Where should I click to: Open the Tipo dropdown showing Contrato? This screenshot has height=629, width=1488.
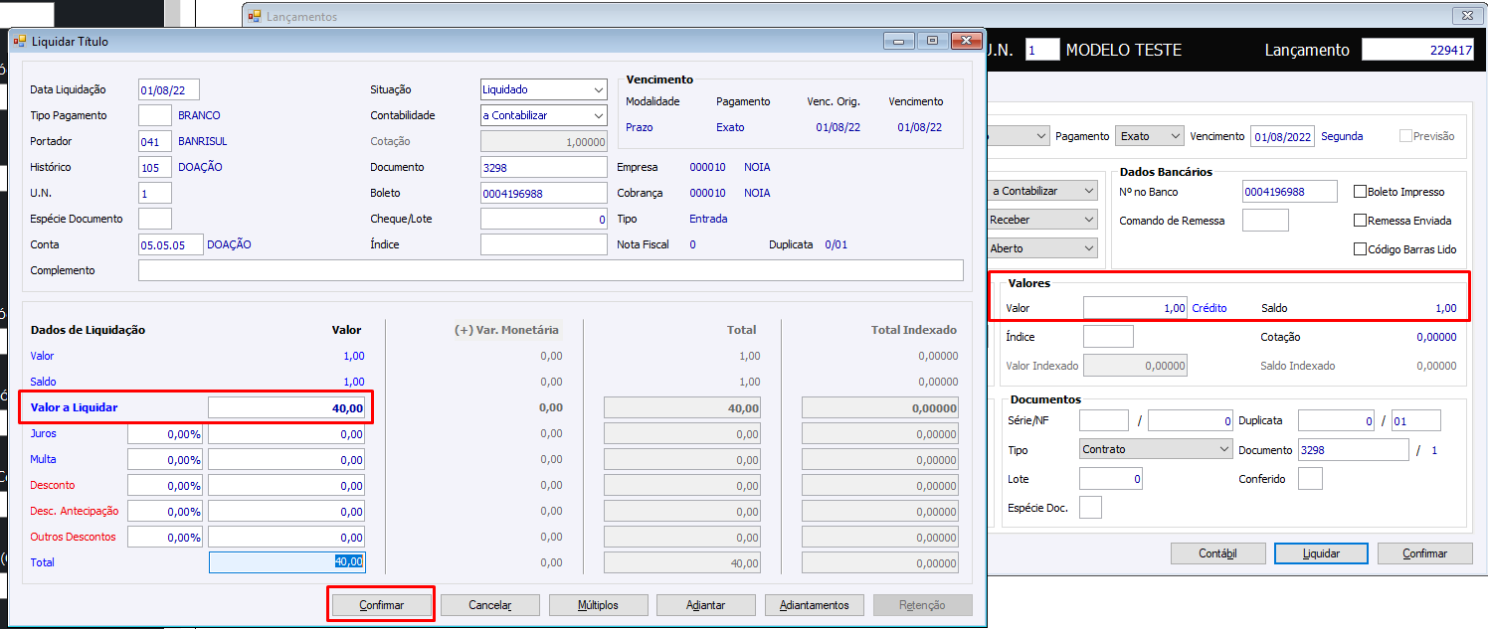point(1157,449)
